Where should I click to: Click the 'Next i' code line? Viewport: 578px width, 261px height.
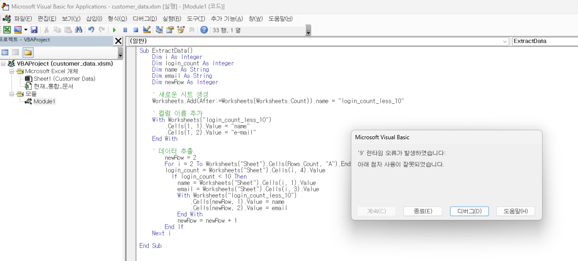pos(161,233)
